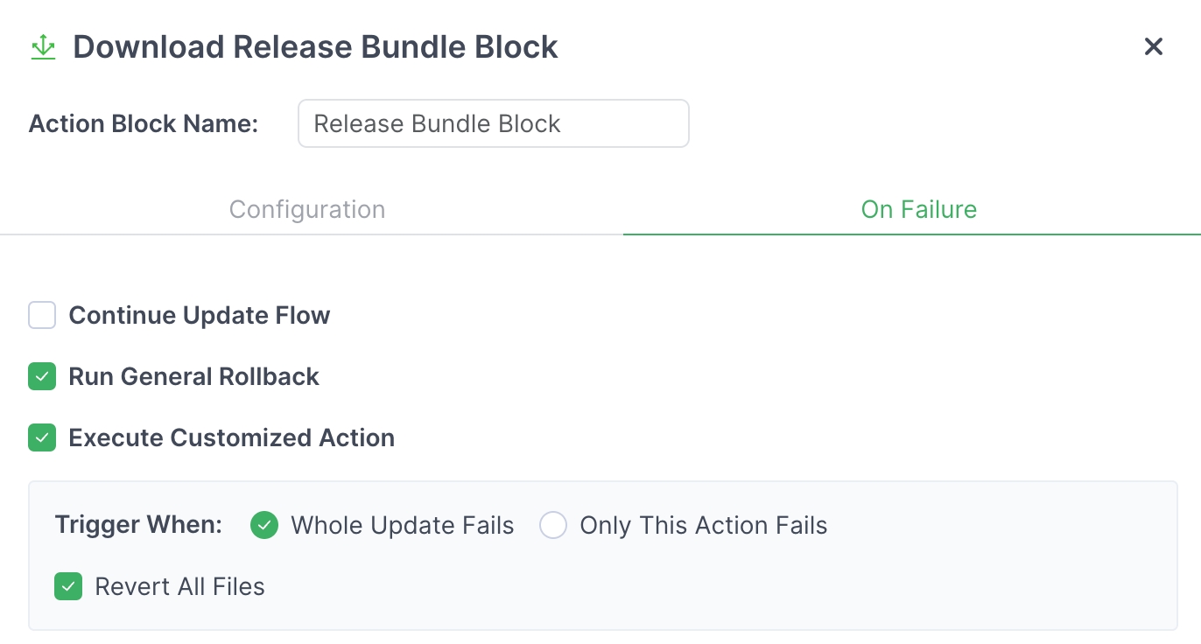The width and height of the screenshot is (1201, 644).
Task: Click the "Revert All Files" label text
Action: [180, 586]
